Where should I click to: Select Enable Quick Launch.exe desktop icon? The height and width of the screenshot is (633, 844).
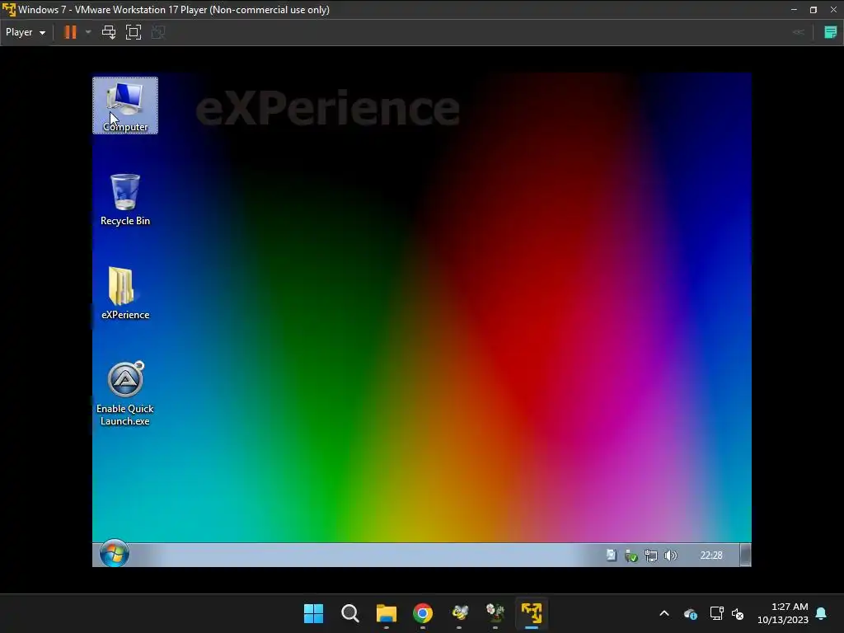click(x=125, y=393)
